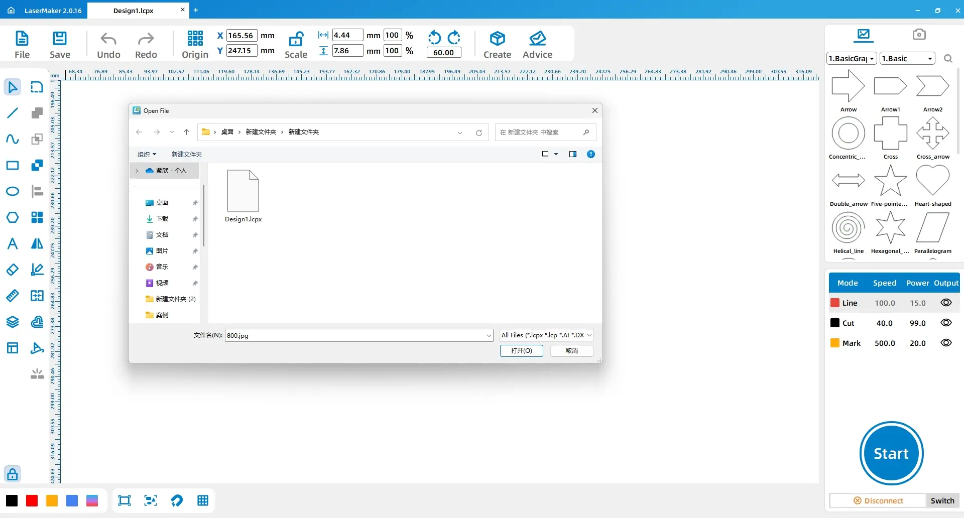The width and height of the screenshot is (964, 518).
Task: Click the Origin grid icon
Action: tap(195, 38)
